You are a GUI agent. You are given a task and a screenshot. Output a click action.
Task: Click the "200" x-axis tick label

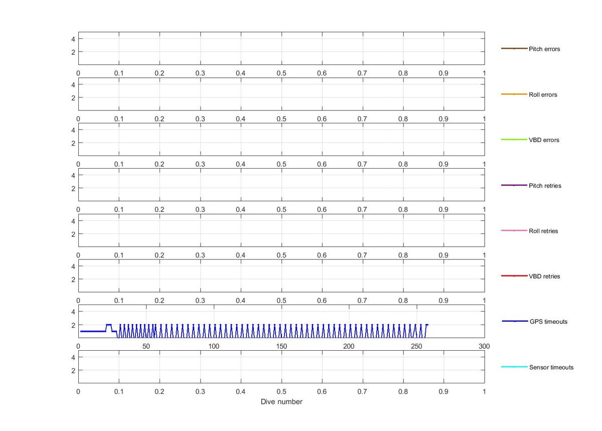pyautogui.click(x=349, y=346)
